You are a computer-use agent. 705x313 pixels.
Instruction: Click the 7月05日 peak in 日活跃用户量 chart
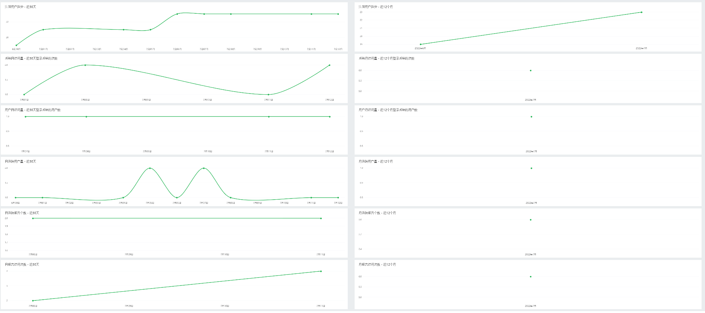pos(150,168)
